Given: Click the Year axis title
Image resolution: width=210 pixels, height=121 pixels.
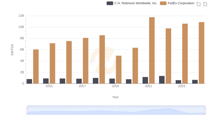Looking at the screenshot, I should coord(115,97).
